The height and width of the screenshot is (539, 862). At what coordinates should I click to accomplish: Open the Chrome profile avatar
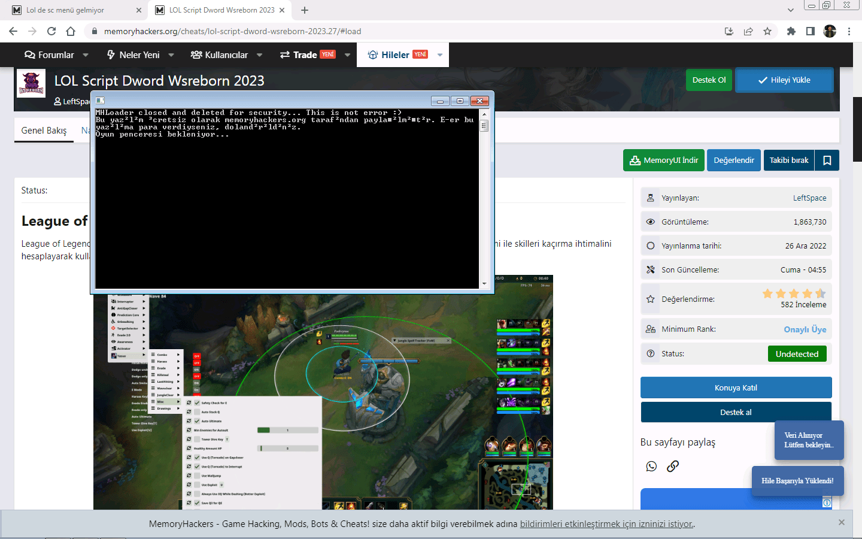pyautogui.click(x=830, y=31)
